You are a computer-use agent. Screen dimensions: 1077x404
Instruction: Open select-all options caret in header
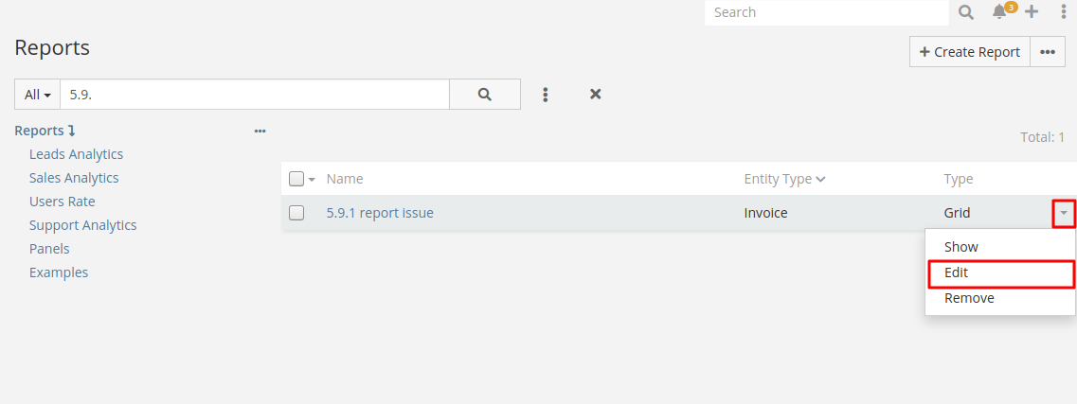pyautogui.click(x=312, y=180)
